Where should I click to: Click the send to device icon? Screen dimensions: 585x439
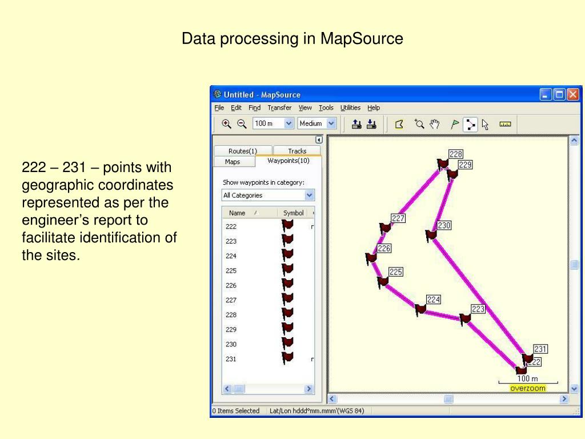tap(356, 124)
